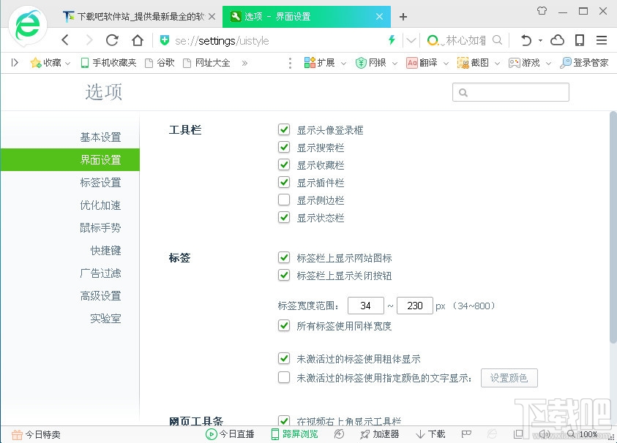Toggle 显示状态栏 checkbox

[x=284, y=217]
